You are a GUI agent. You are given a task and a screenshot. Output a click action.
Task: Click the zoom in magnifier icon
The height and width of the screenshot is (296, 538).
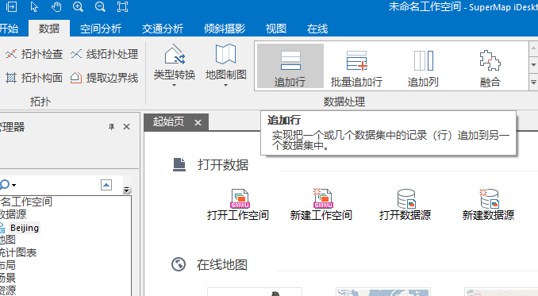(x=78, y=7)
